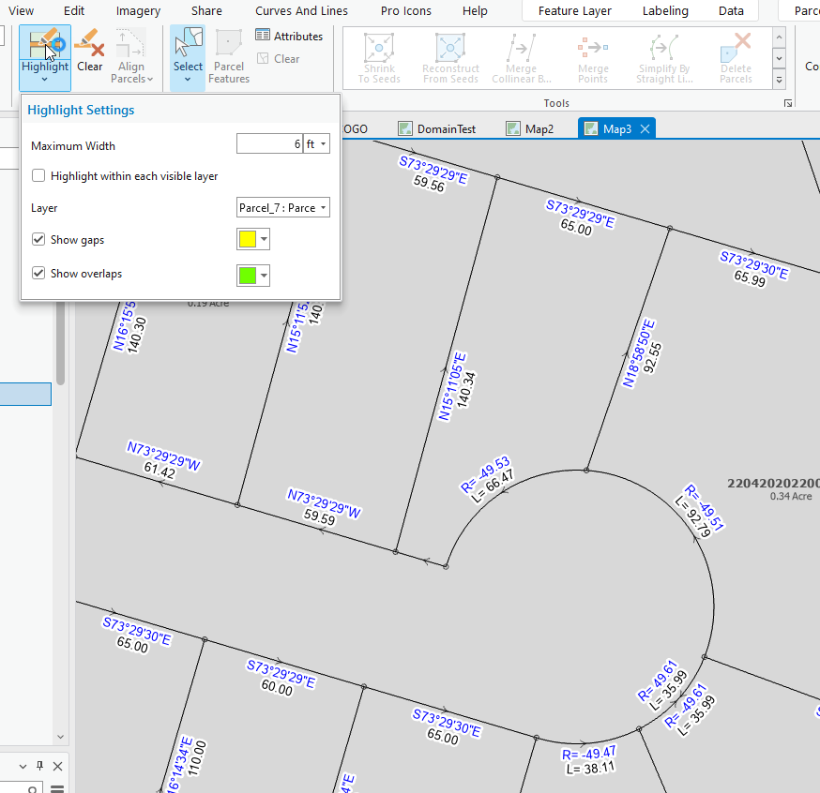Click the Attributes button

coord(290,36)
